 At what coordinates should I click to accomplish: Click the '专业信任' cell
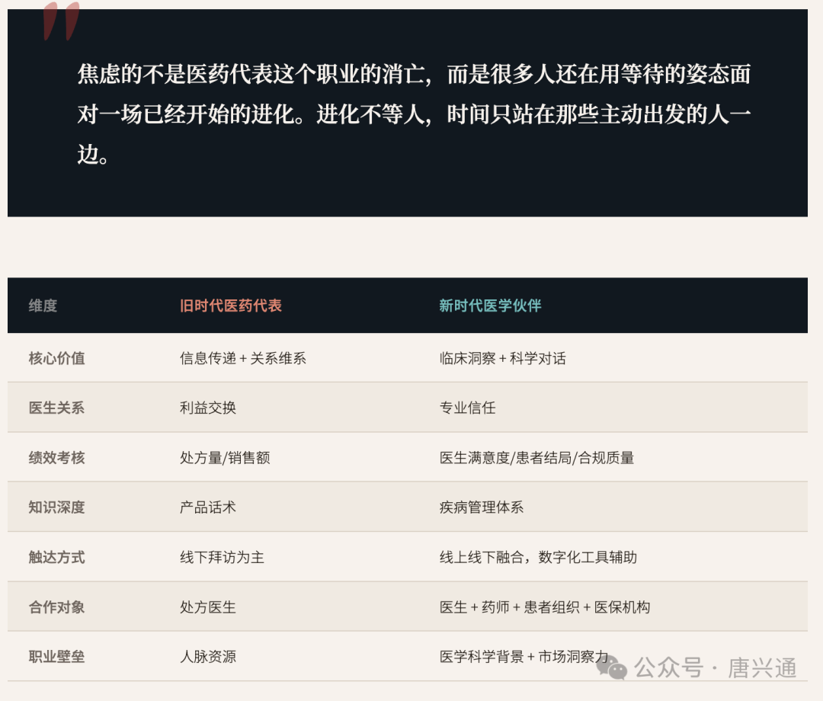(468, 408)
